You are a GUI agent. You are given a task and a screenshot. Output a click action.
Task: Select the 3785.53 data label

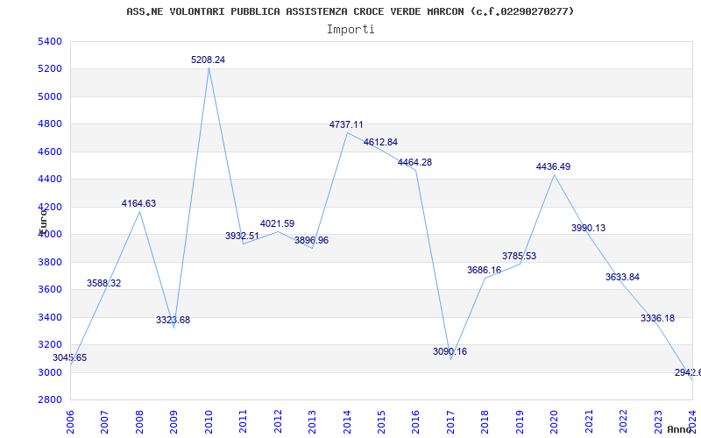tap(519, 257)
